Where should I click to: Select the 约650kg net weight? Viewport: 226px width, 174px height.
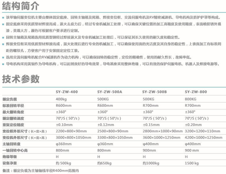click(104, 163)
